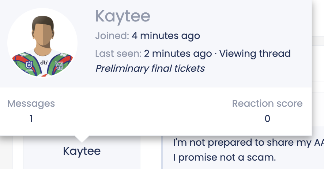
Task: Click the tooltip pointer arrow above the lower Kaytee username
Action: tap(82, 139)
